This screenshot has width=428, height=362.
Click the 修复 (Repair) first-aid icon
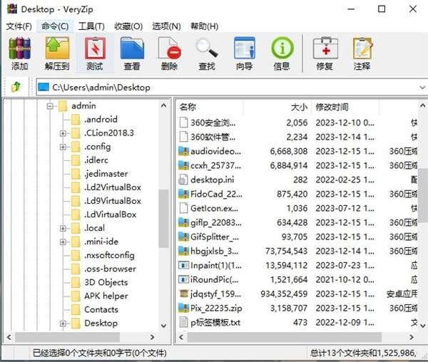[325, 53]
